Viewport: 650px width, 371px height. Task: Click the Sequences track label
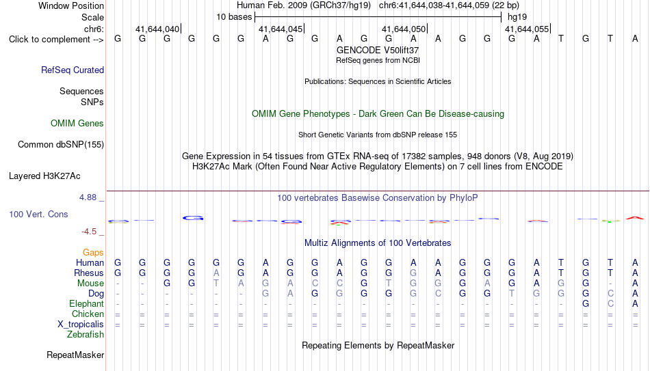point(81,91)
